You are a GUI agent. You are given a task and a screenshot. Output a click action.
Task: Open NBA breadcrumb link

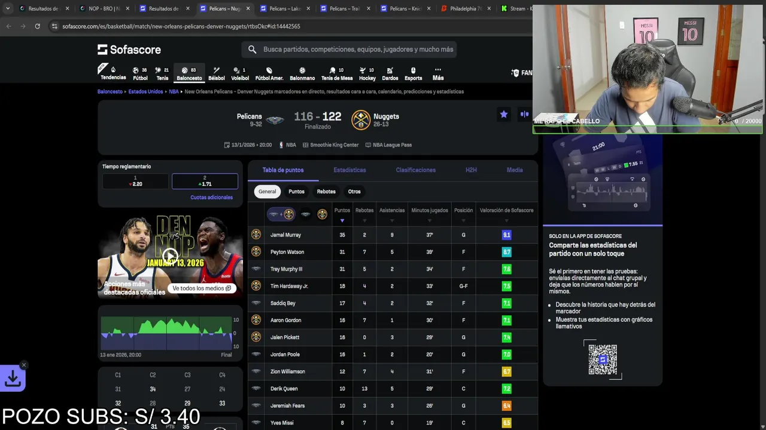pos(174,92)
